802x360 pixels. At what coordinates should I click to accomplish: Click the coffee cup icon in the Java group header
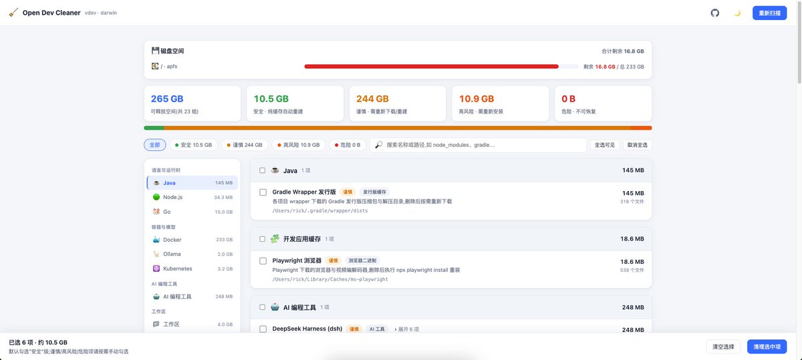coord(275,170)
